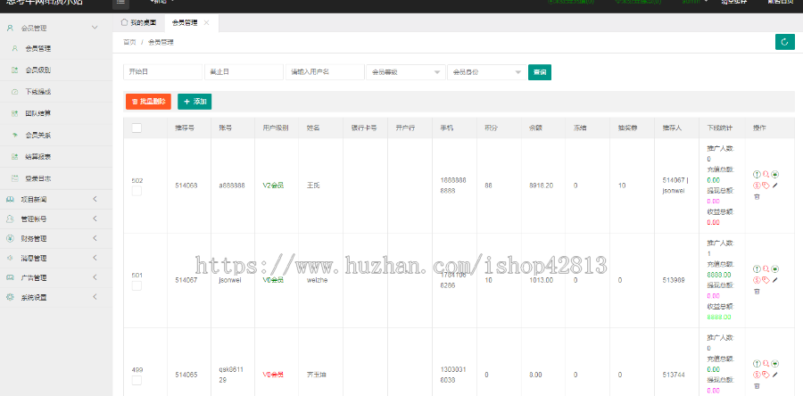Collapse the 会员管理 sidebar group
Image resolution: width=803 pixels, height=396 pixels.
click(56, 29)
